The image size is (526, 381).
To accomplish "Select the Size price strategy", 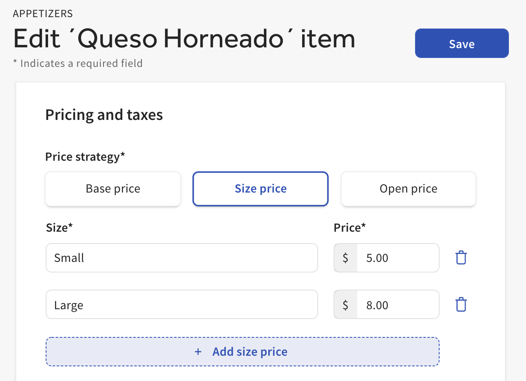I will [x=260, y=188].
